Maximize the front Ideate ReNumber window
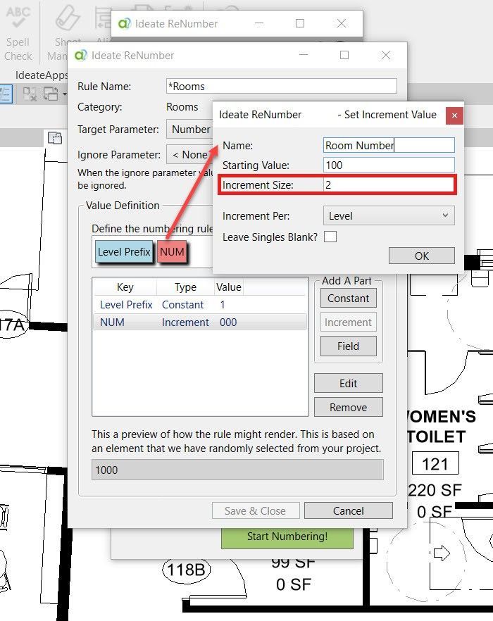Viewport: 493px width, 621px height. pos(344,55)
